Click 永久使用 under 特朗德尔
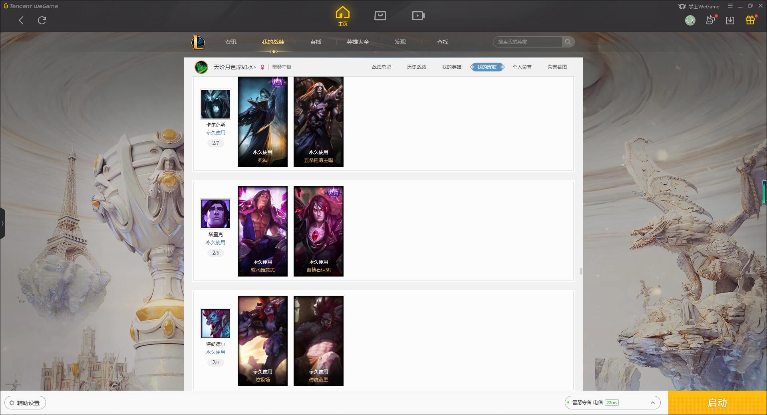 pos(216,352)
